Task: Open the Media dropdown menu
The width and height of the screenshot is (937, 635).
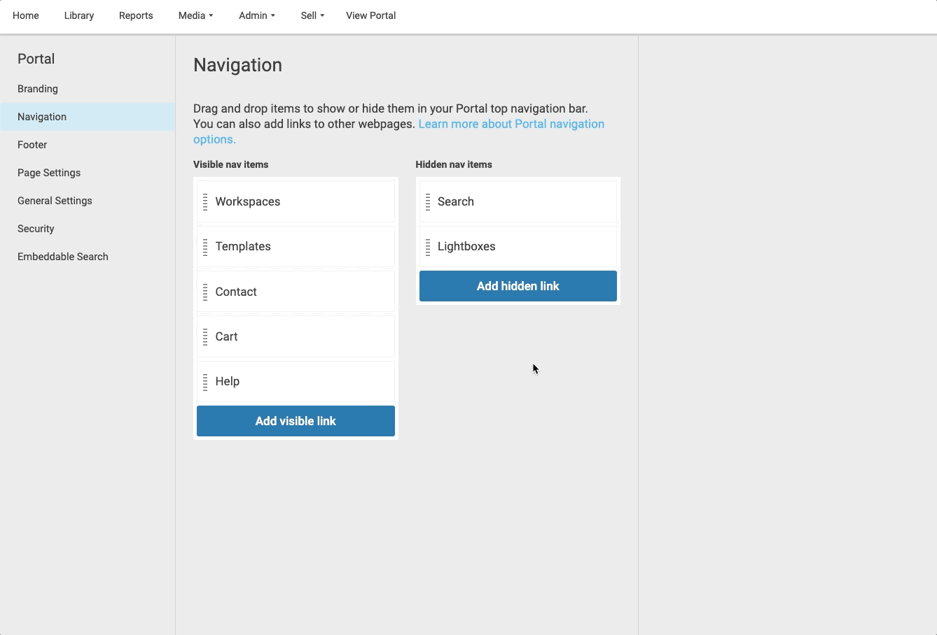Action: pyautogui.click(x=195, y=15)
